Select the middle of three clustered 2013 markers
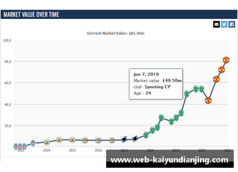The height and width of the screenshot is (172, 238). [20, 146]
